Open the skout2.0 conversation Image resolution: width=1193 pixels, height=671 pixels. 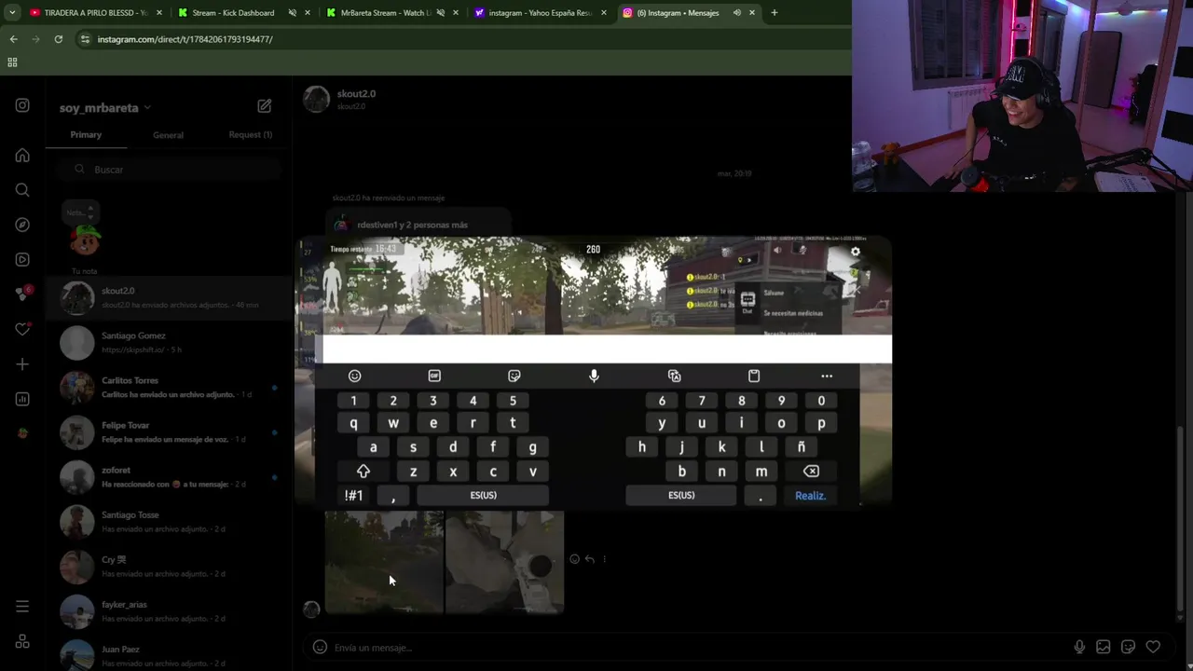coord(168,297)
